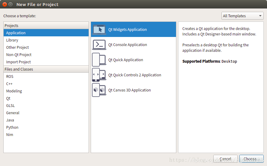Select the Qt Quick Application device icon

tap(99, 60)
